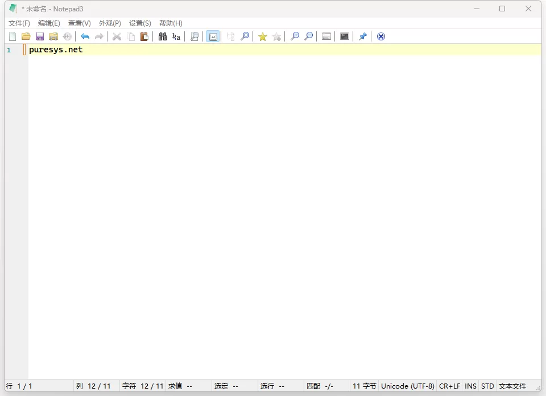Open the Find dialog with binoculars icon
Image resolution: width=546 pixels, height=396 pixels.
click(x=162, y=36)
